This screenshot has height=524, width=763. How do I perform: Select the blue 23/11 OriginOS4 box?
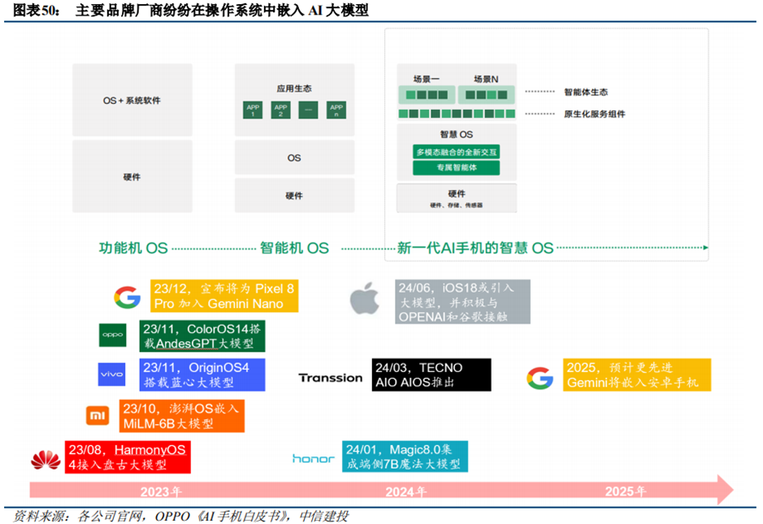click(x=202, y=375)
